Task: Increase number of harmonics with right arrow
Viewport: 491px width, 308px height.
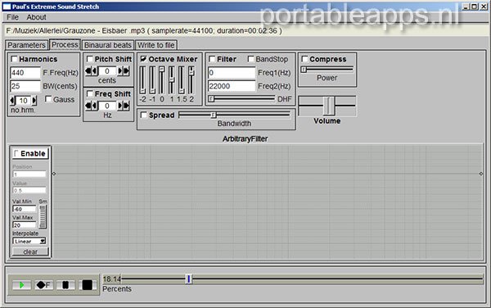Action: pyautogui.click(x=34, y=101)
